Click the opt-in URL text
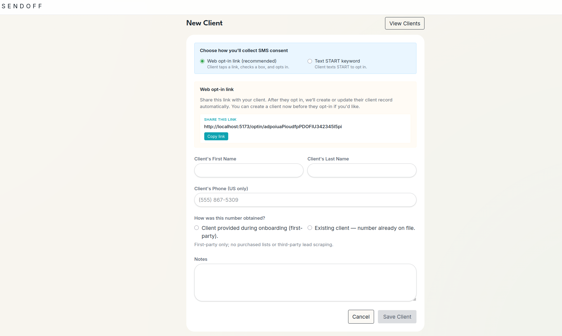 (x=273, y=127)
